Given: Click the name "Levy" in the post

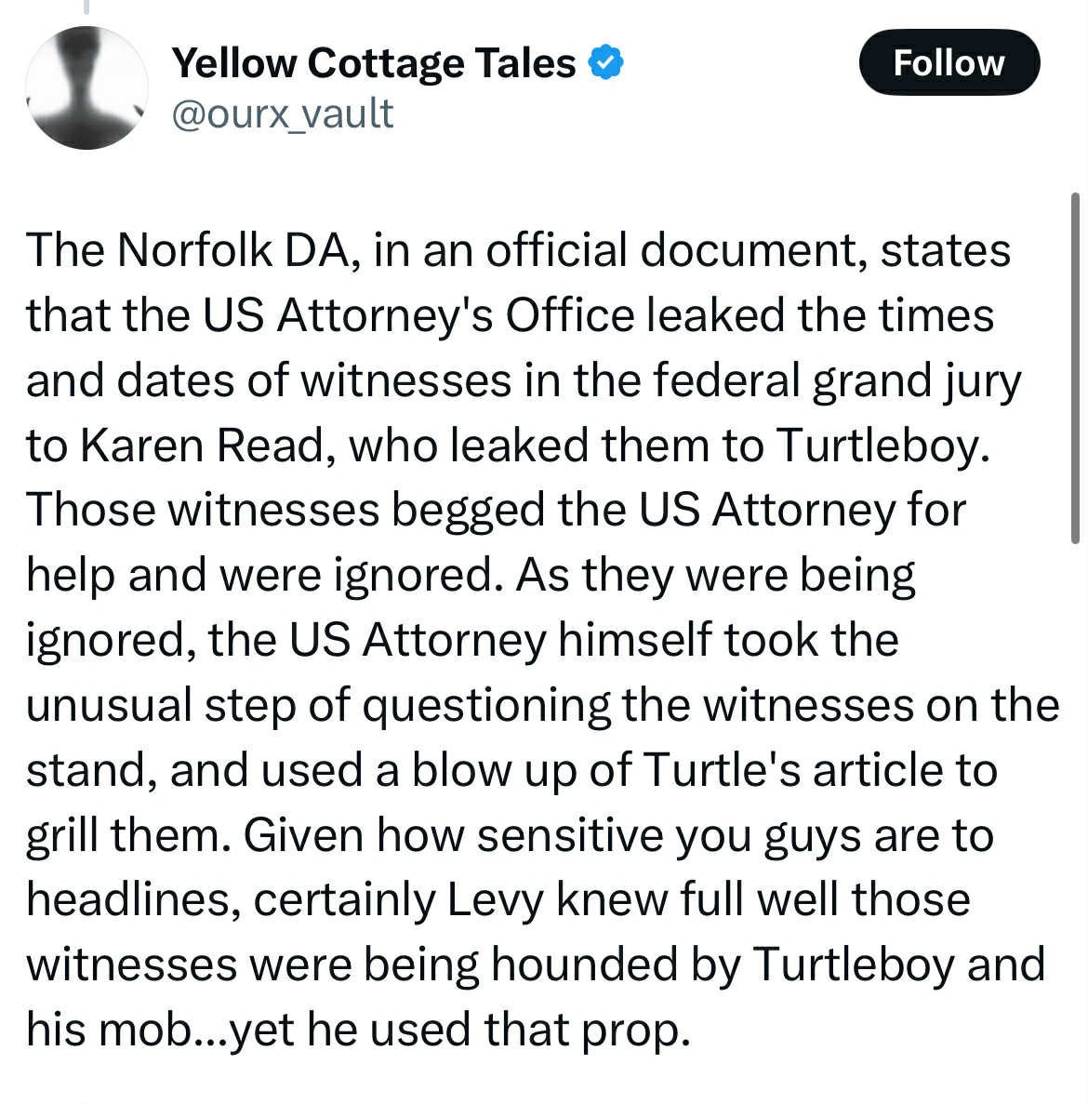Looking at the screenshot, I should (x=496, y=900).
